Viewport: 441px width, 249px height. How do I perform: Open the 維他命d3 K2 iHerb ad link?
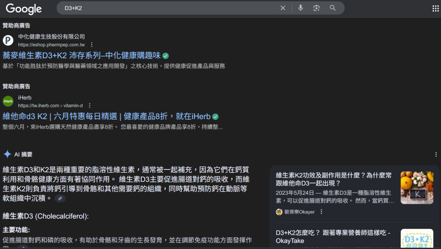pyautogui.click(x=107, y=116)
